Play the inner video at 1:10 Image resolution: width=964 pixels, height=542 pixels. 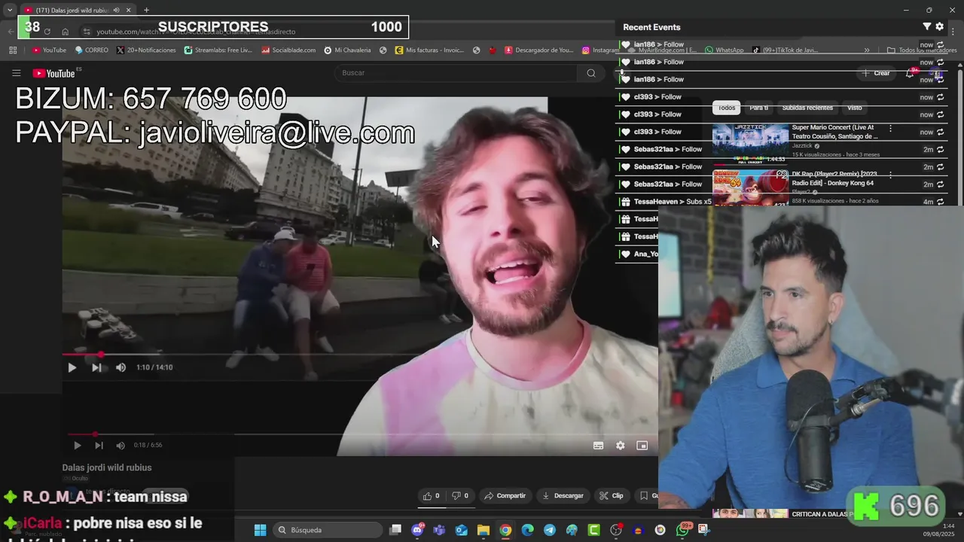coord(72,367)
